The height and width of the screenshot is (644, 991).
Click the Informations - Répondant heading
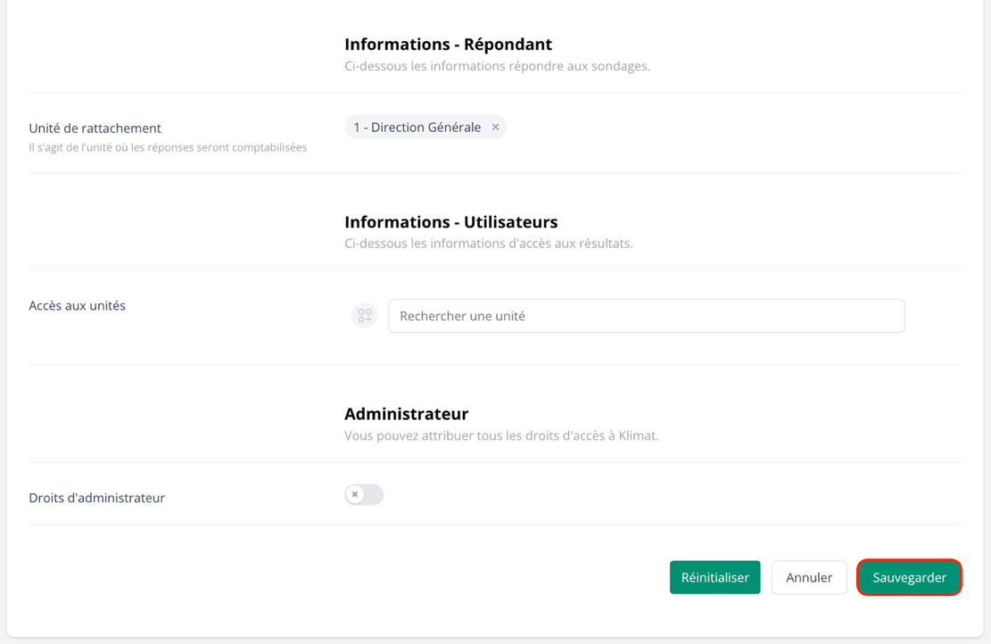(448, 44)
